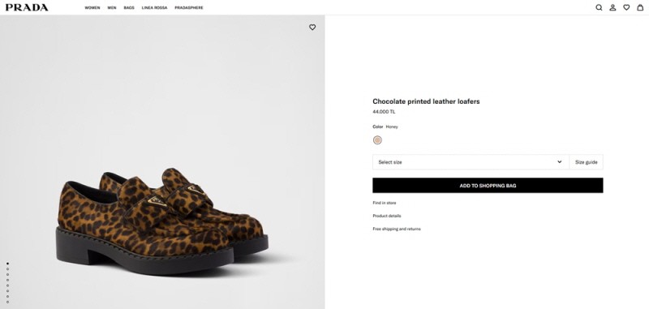Open the shopping bag icon

coord(640,7)
